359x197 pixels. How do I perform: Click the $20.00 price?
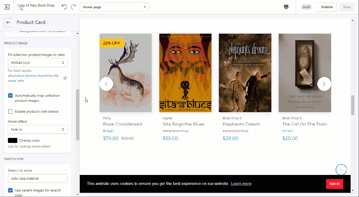290,138
